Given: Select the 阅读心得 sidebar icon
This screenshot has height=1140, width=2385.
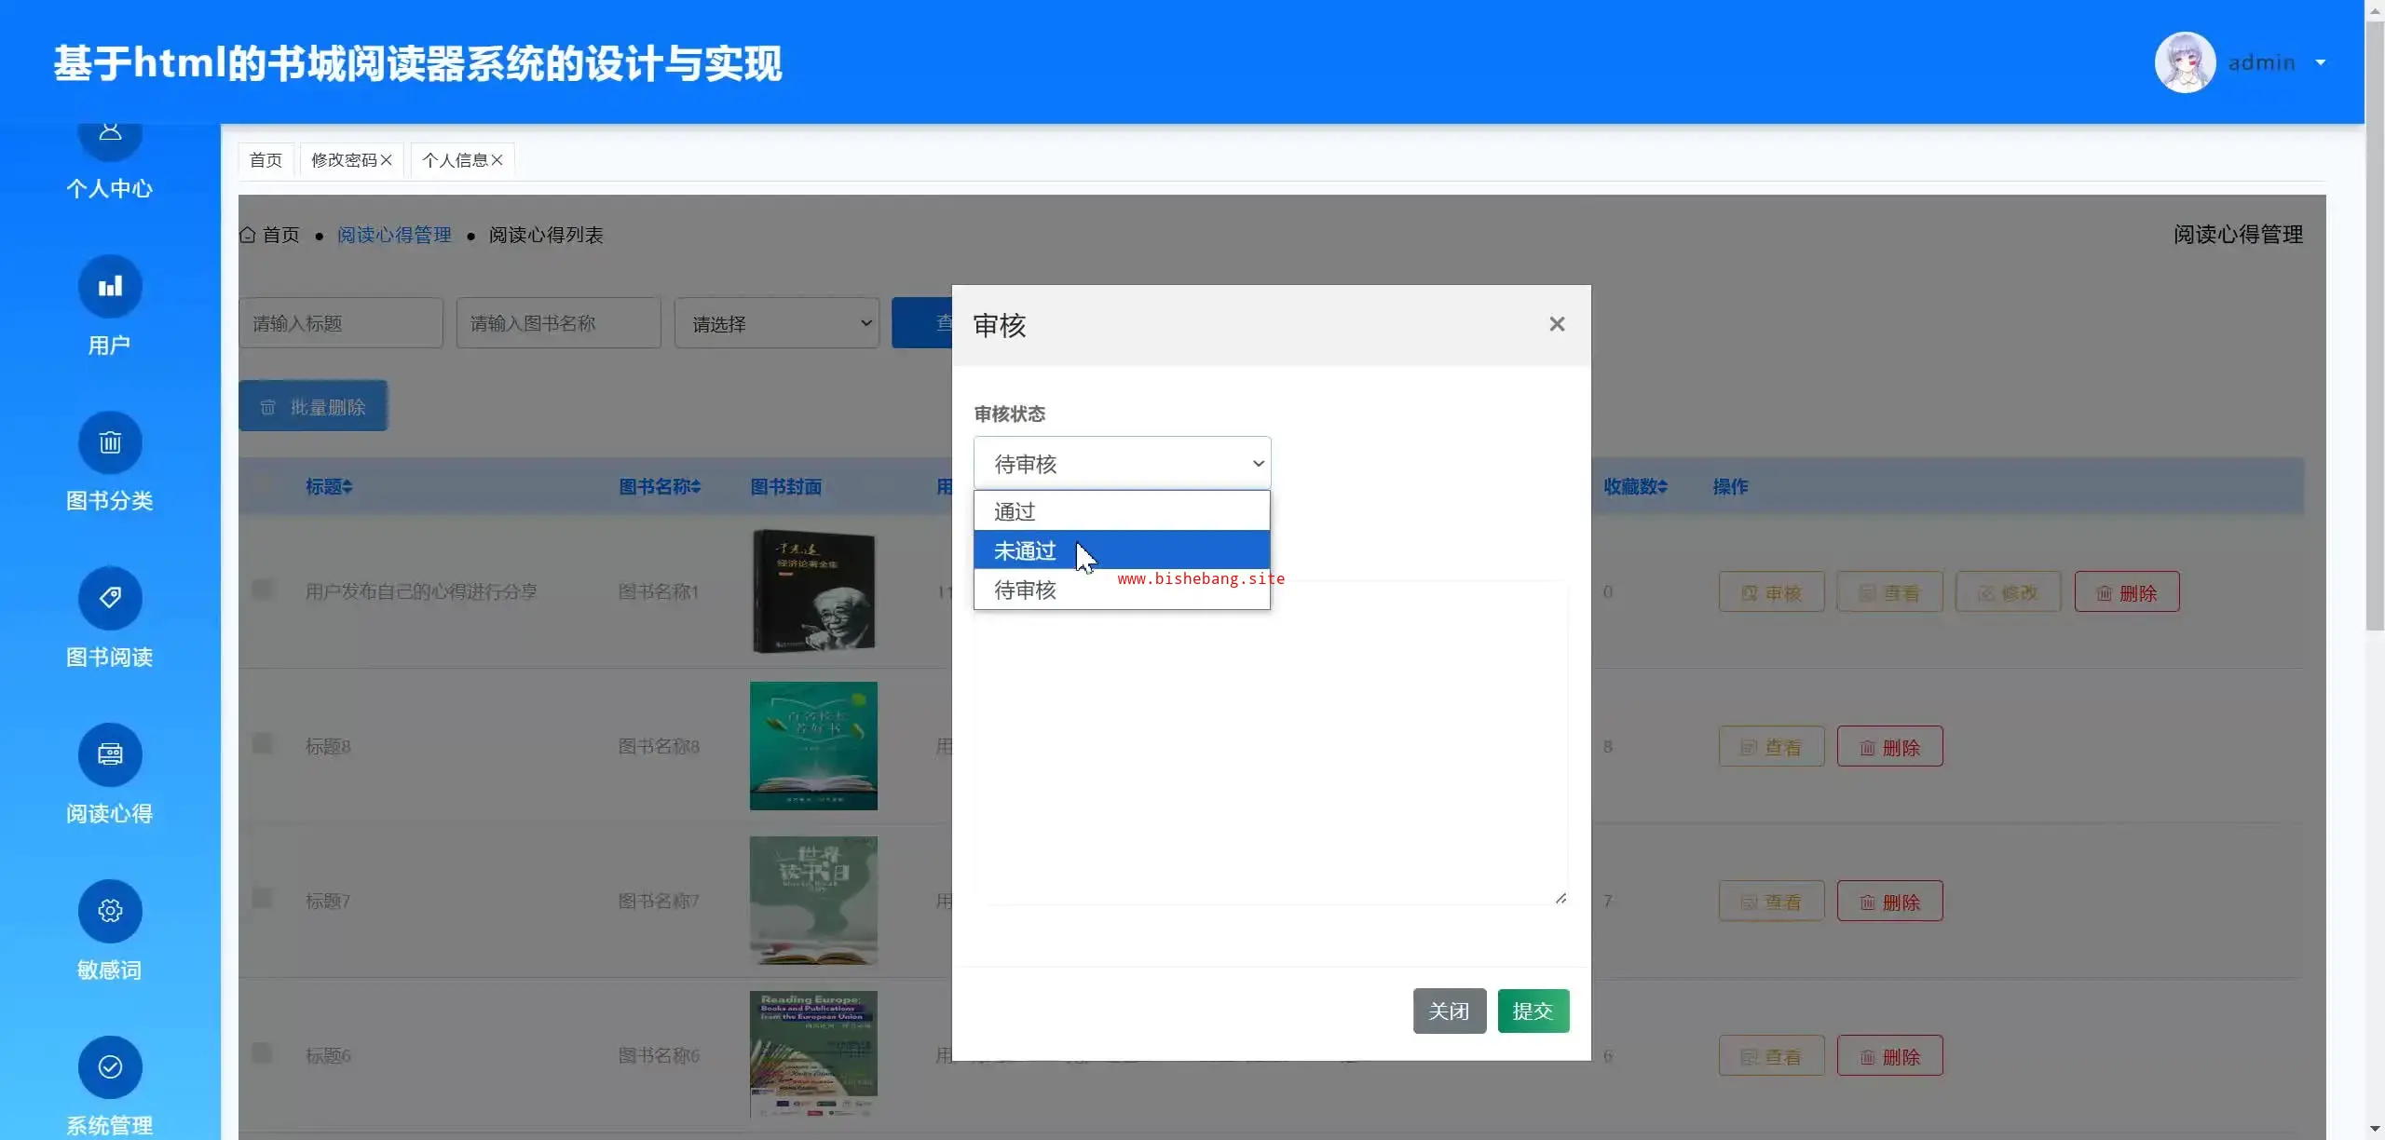Looking at the screenshot, I should tap(110, 754).
